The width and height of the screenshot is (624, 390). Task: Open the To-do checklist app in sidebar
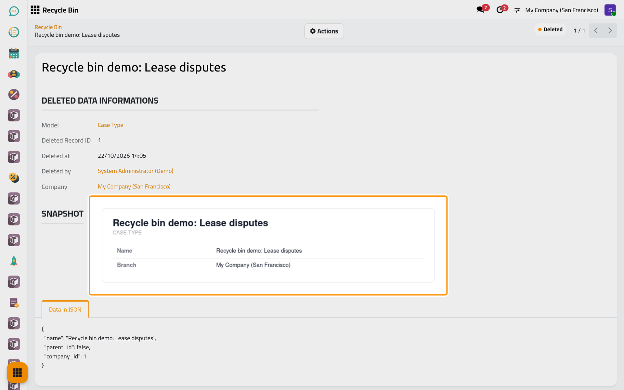[x=14, y=32]
